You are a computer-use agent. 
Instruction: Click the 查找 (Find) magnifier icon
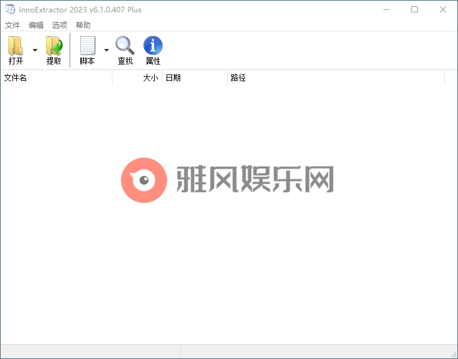click(x=125, y=47)
